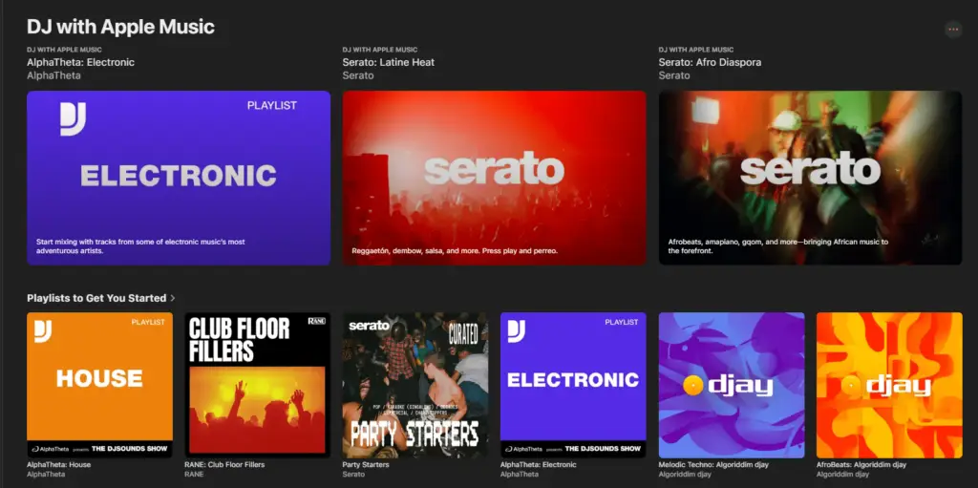Screen dimensions: 978x488
Task: Click the AlphaTheta: Electronic title above banner
Action: tap(80, 62)
